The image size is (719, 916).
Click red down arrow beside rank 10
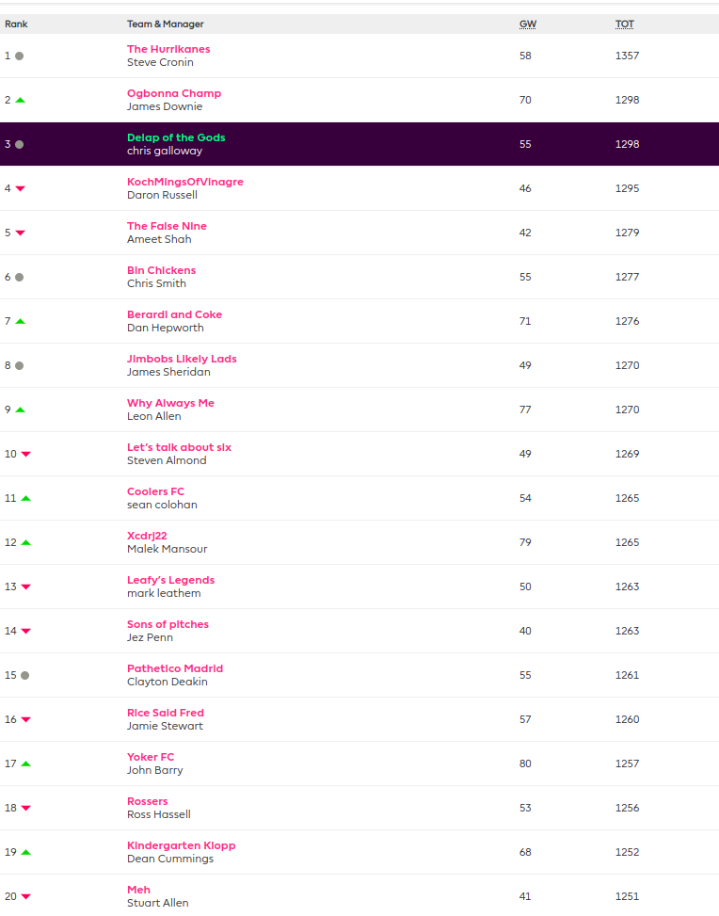[x=25, y=454]
